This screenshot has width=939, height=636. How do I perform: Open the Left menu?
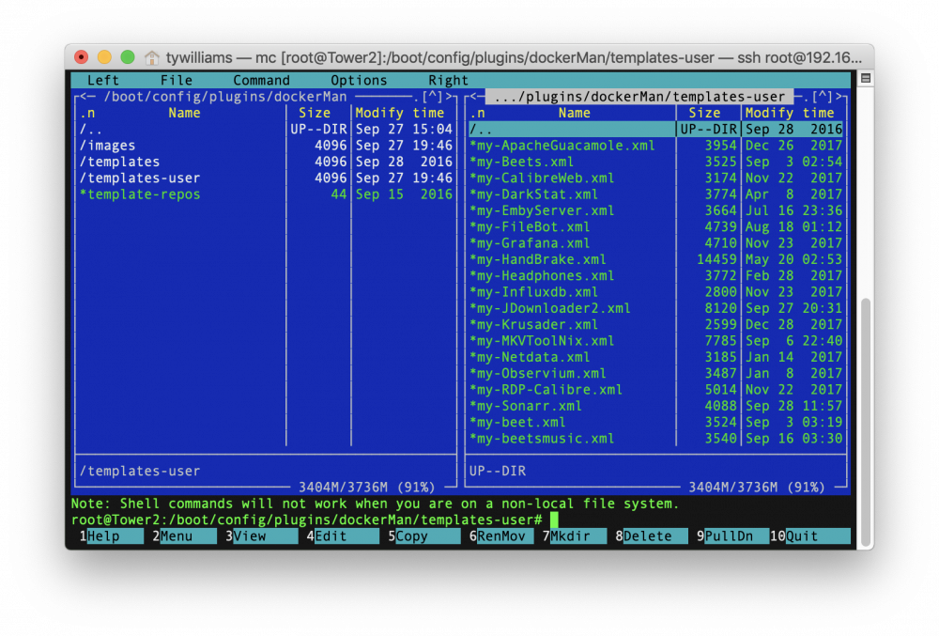pyautogui.click(x=103, y=80)
